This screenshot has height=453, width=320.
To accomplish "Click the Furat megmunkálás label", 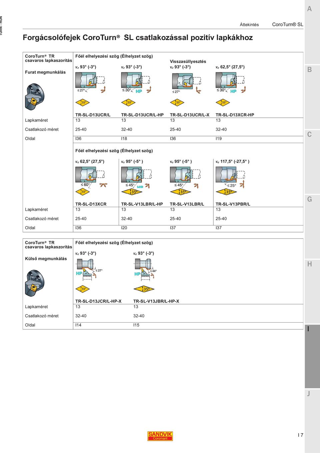I will (x=45, y=72).
